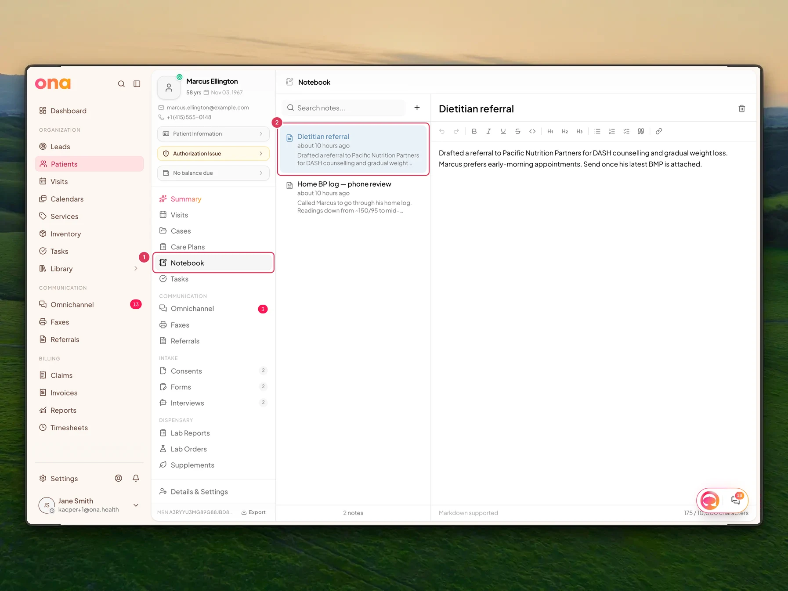Open Inventory section
This screenshot has width=788, height=591.
point(89,234)
